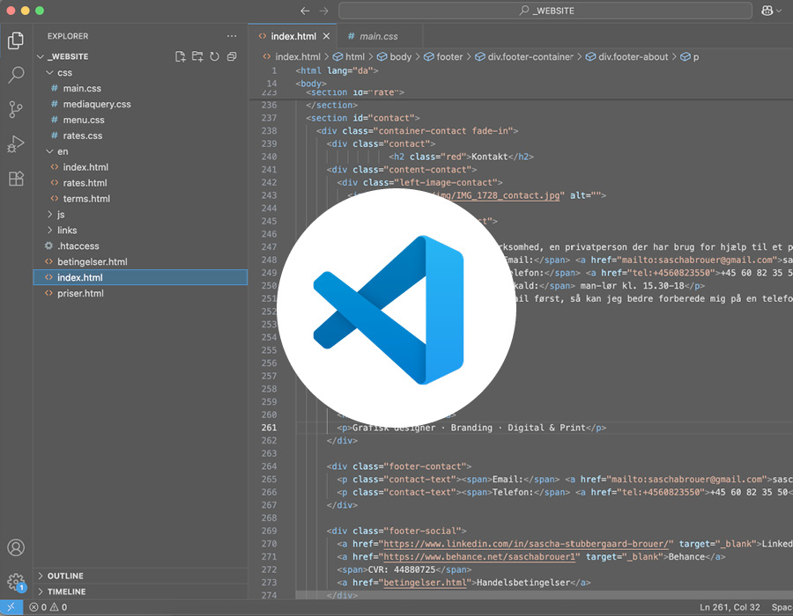This screenshot has height=616, width=793.
Task: Open the Search view in activity bar
Action: [16, 75]
